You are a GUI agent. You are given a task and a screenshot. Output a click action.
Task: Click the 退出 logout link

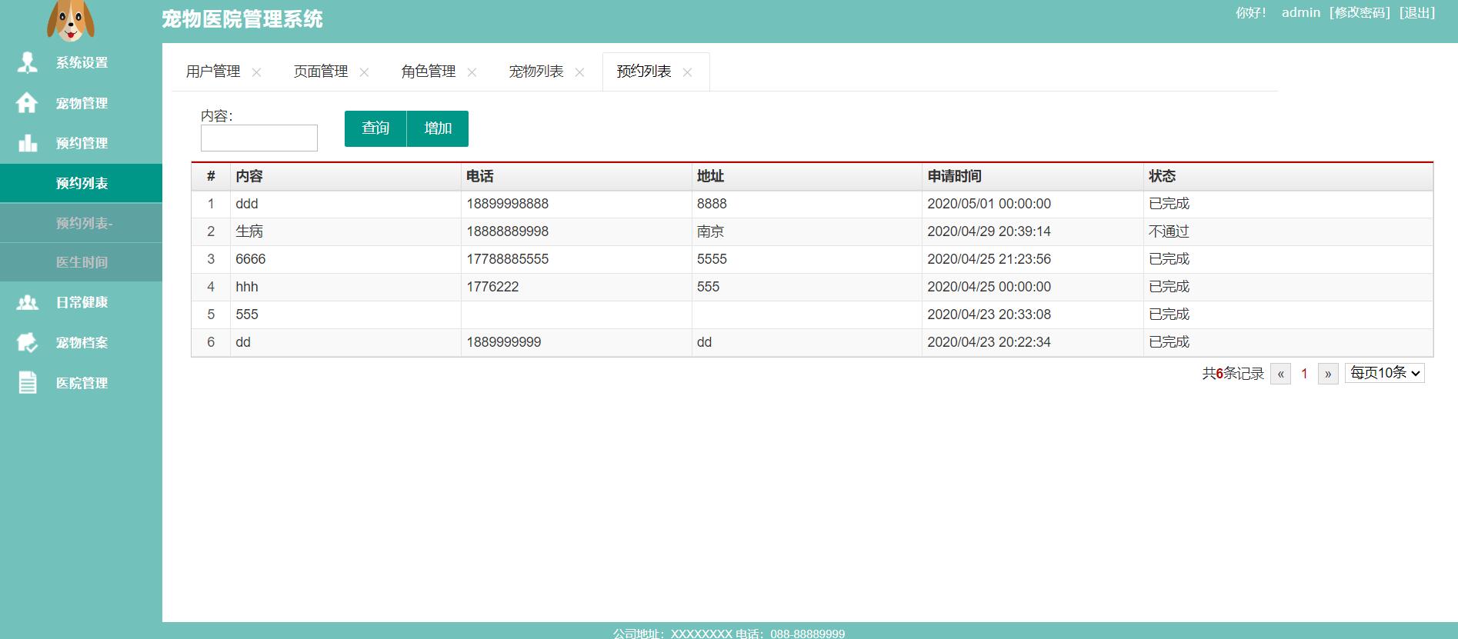point(1416,12)
